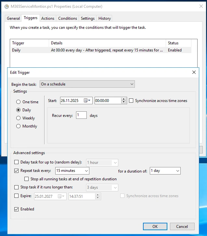
Task: Click the Recur every days field
Action: 81,115
